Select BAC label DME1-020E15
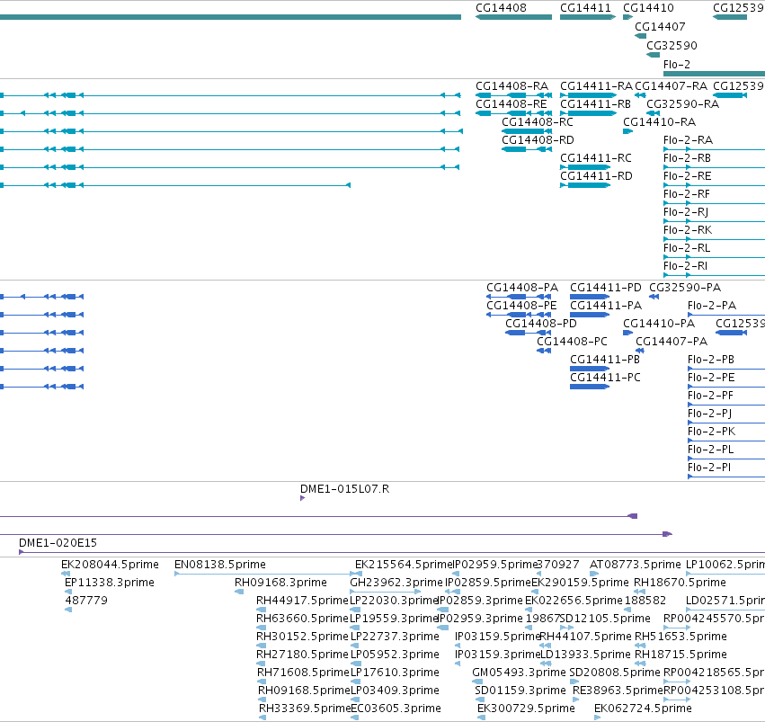 click(58, 542)
